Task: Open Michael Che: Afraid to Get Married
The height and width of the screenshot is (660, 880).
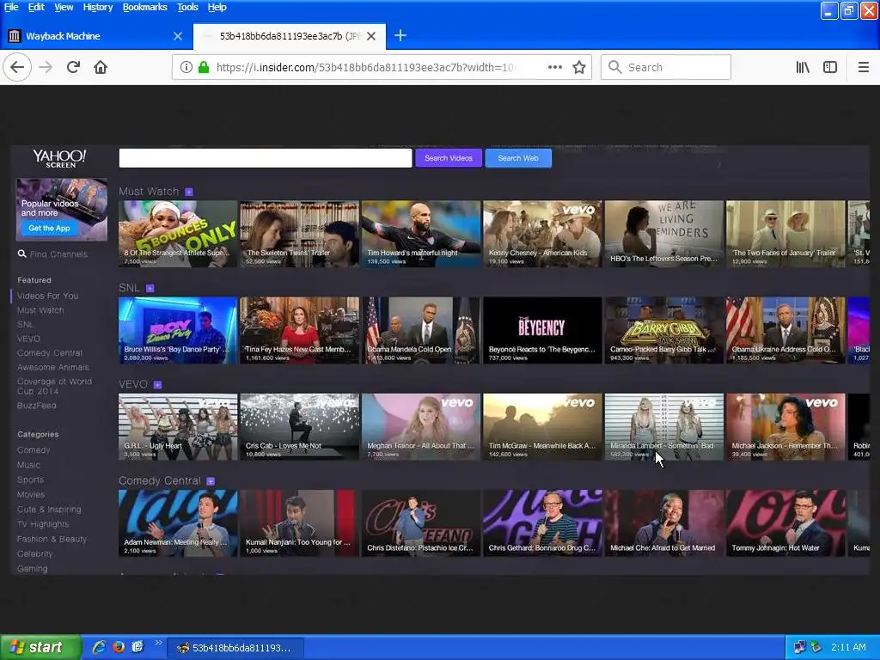Action: click(664, 523)
